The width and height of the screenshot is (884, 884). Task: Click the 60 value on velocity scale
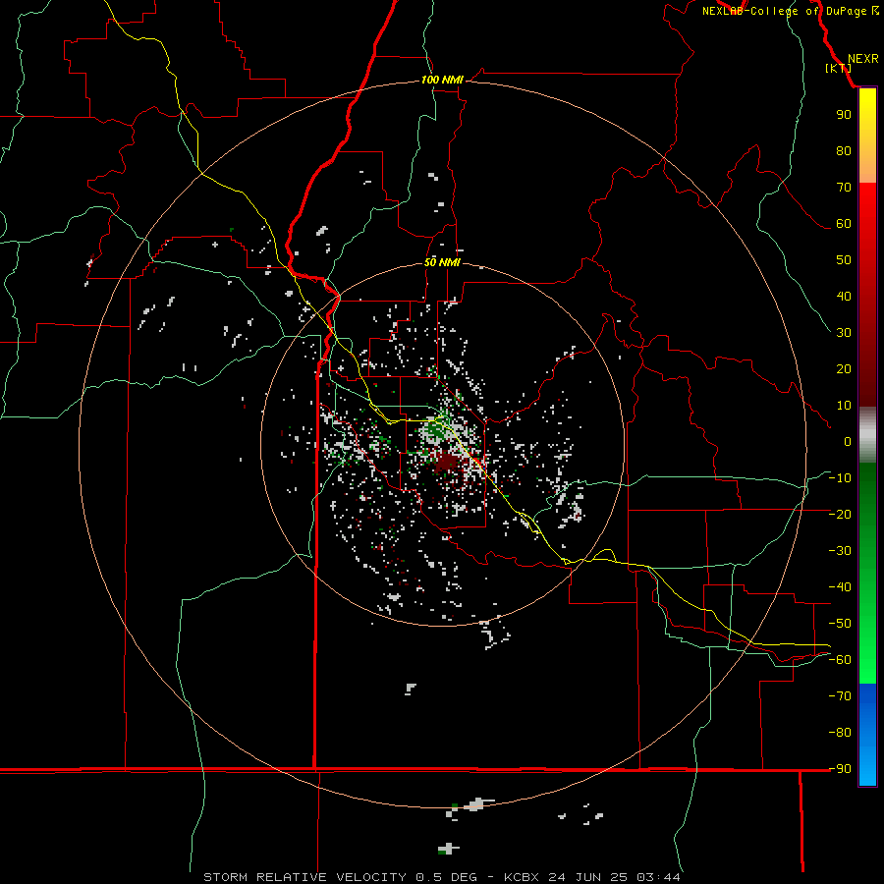(x=844, y=223)
